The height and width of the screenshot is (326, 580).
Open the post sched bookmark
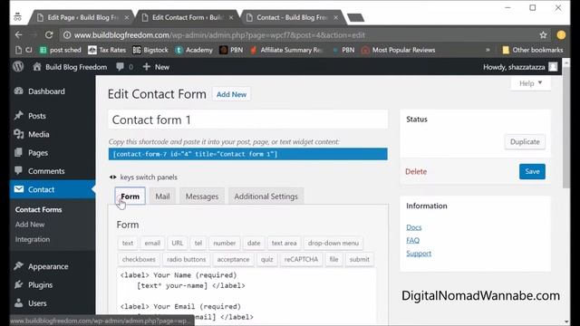tap(61, 50)
